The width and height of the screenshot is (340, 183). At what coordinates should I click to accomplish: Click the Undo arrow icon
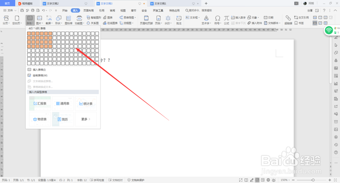[44, 11]
